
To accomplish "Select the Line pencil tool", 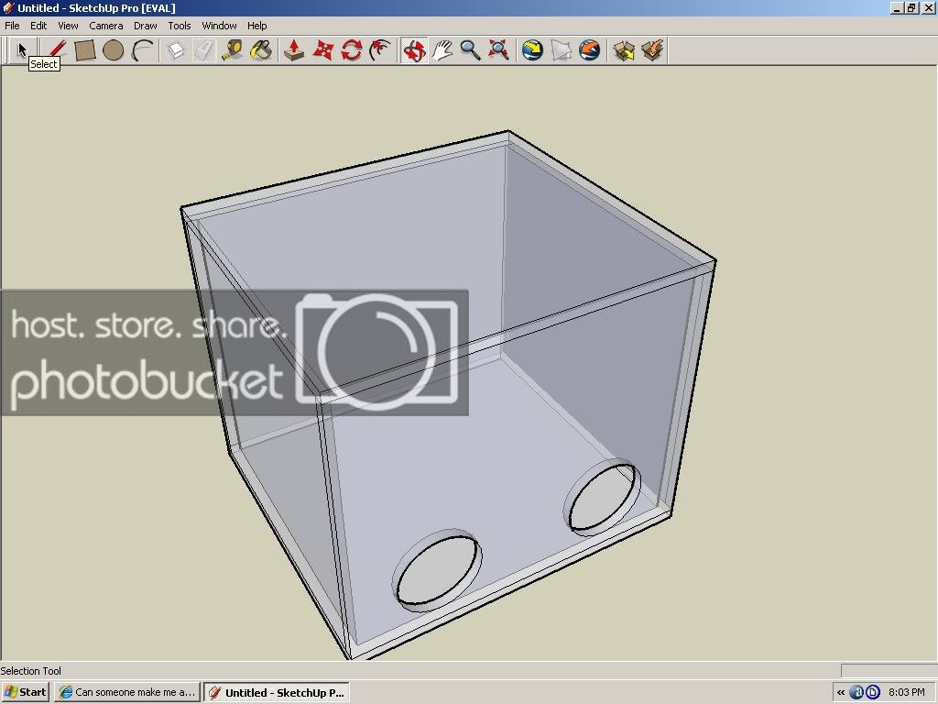I will coord(57,50).
